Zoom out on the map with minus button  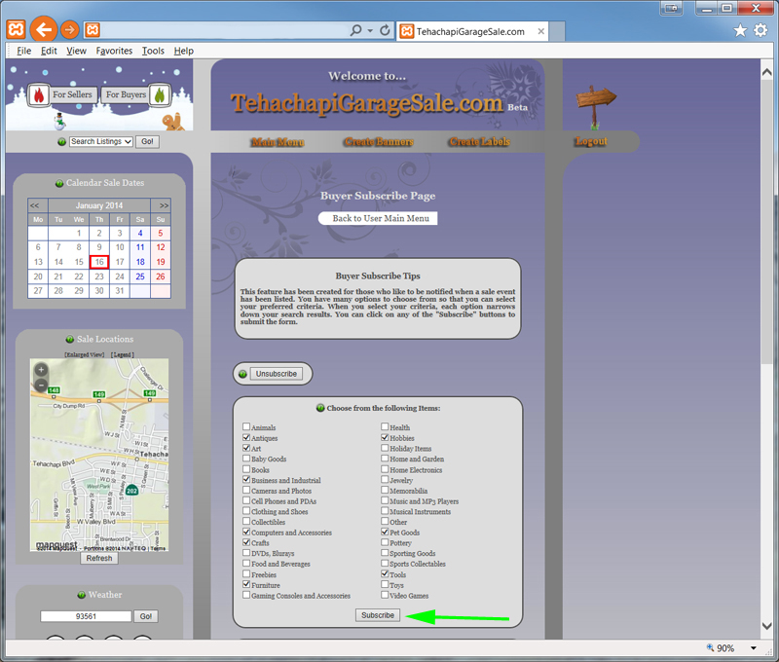tap(41, 385)
